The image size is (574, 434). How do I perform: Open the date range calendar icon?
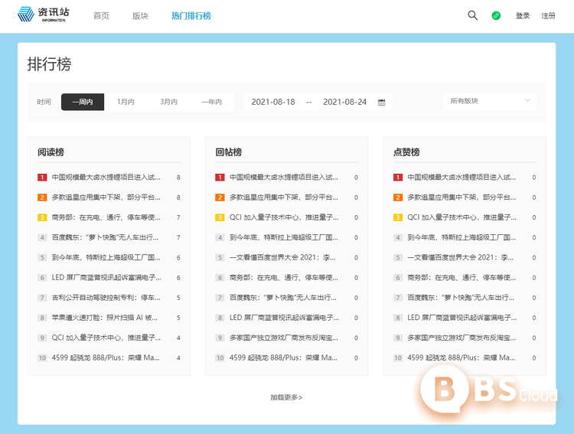pos(381,102)
